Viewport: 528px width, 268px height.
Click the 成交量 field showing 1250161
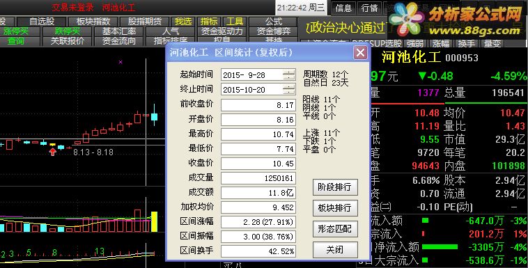[x=258, y=178]
